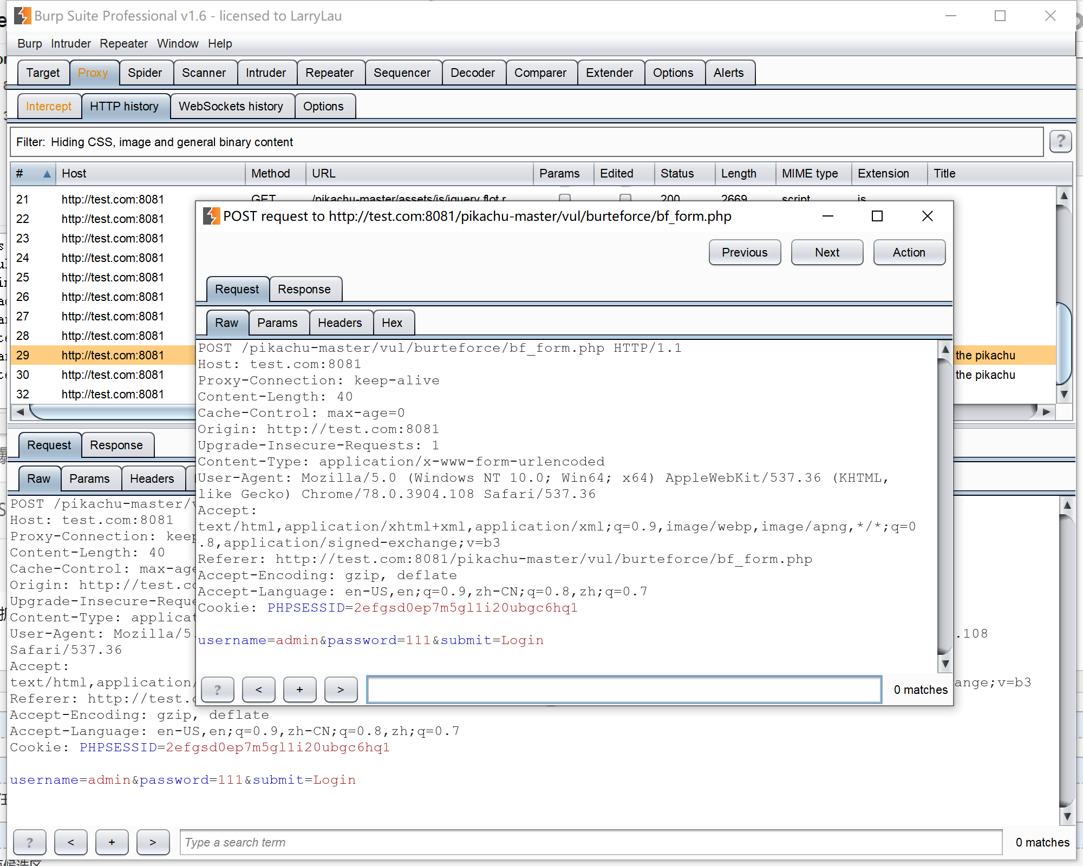
Task: Click the bottom panel help question button
Action: [29, 842]
